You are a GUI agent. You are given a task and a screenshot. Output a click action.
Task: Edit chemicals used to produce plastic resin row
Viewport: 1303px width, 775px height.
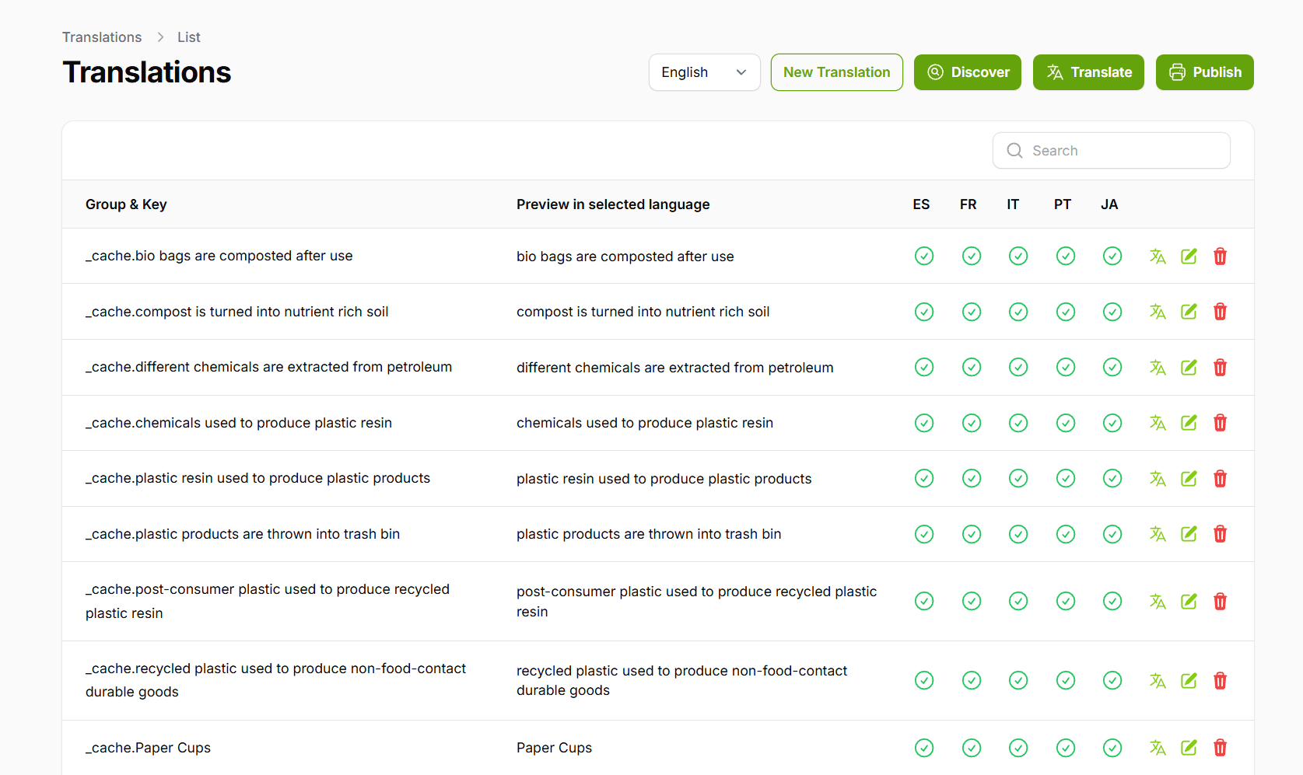pyautogui.click(x=1189, y=423)
